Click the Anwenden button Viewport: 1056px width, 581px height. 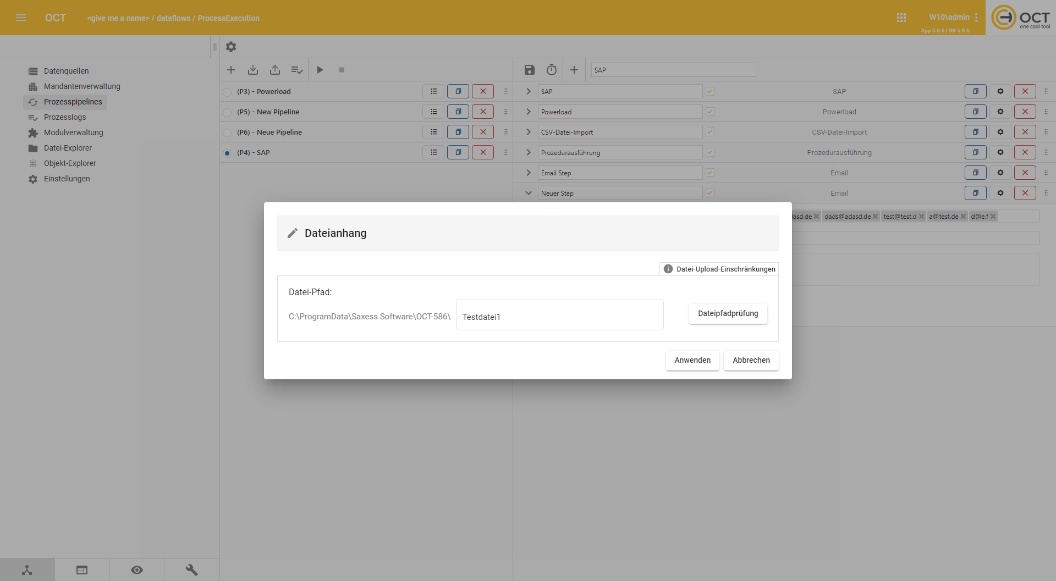[x=692, y=360]
